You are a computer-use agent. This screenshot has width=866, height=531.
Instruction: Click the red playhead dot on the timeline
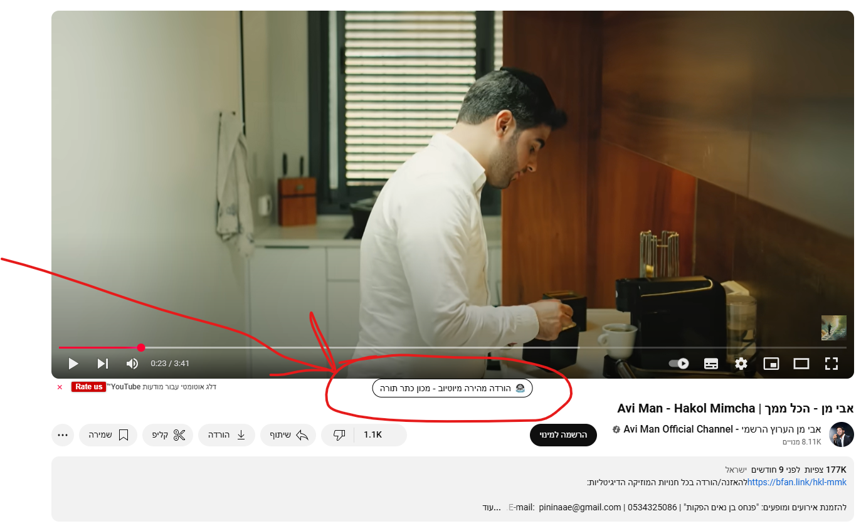(x=141, y=347)
